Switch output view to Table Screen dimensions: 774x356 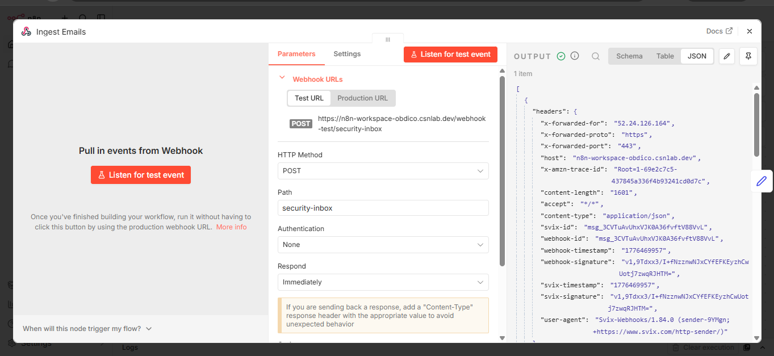coord(665,56)
